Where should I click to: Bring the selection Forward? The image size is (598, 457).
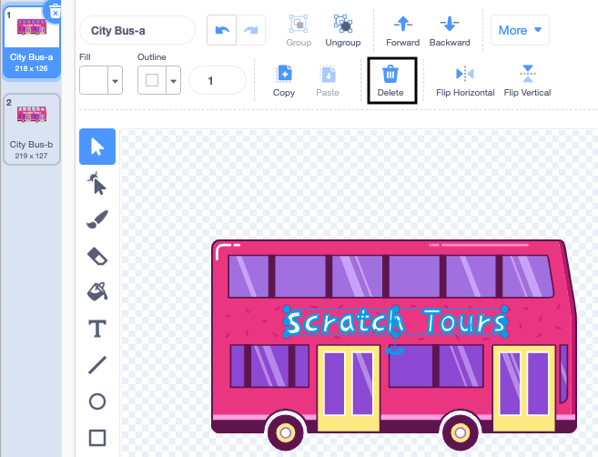point(402,30)
